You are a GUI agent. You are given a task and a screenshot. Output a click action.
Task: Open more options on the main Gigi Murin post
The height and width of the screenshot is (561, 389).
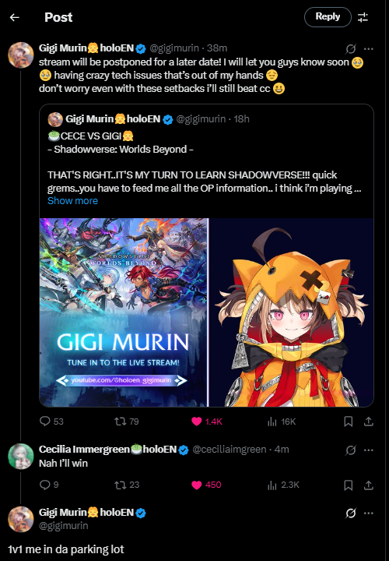point(368,48)
